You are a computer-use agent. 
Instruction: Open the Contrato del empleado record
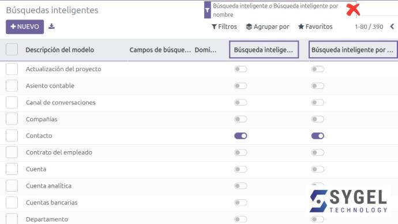click(59, 152)
